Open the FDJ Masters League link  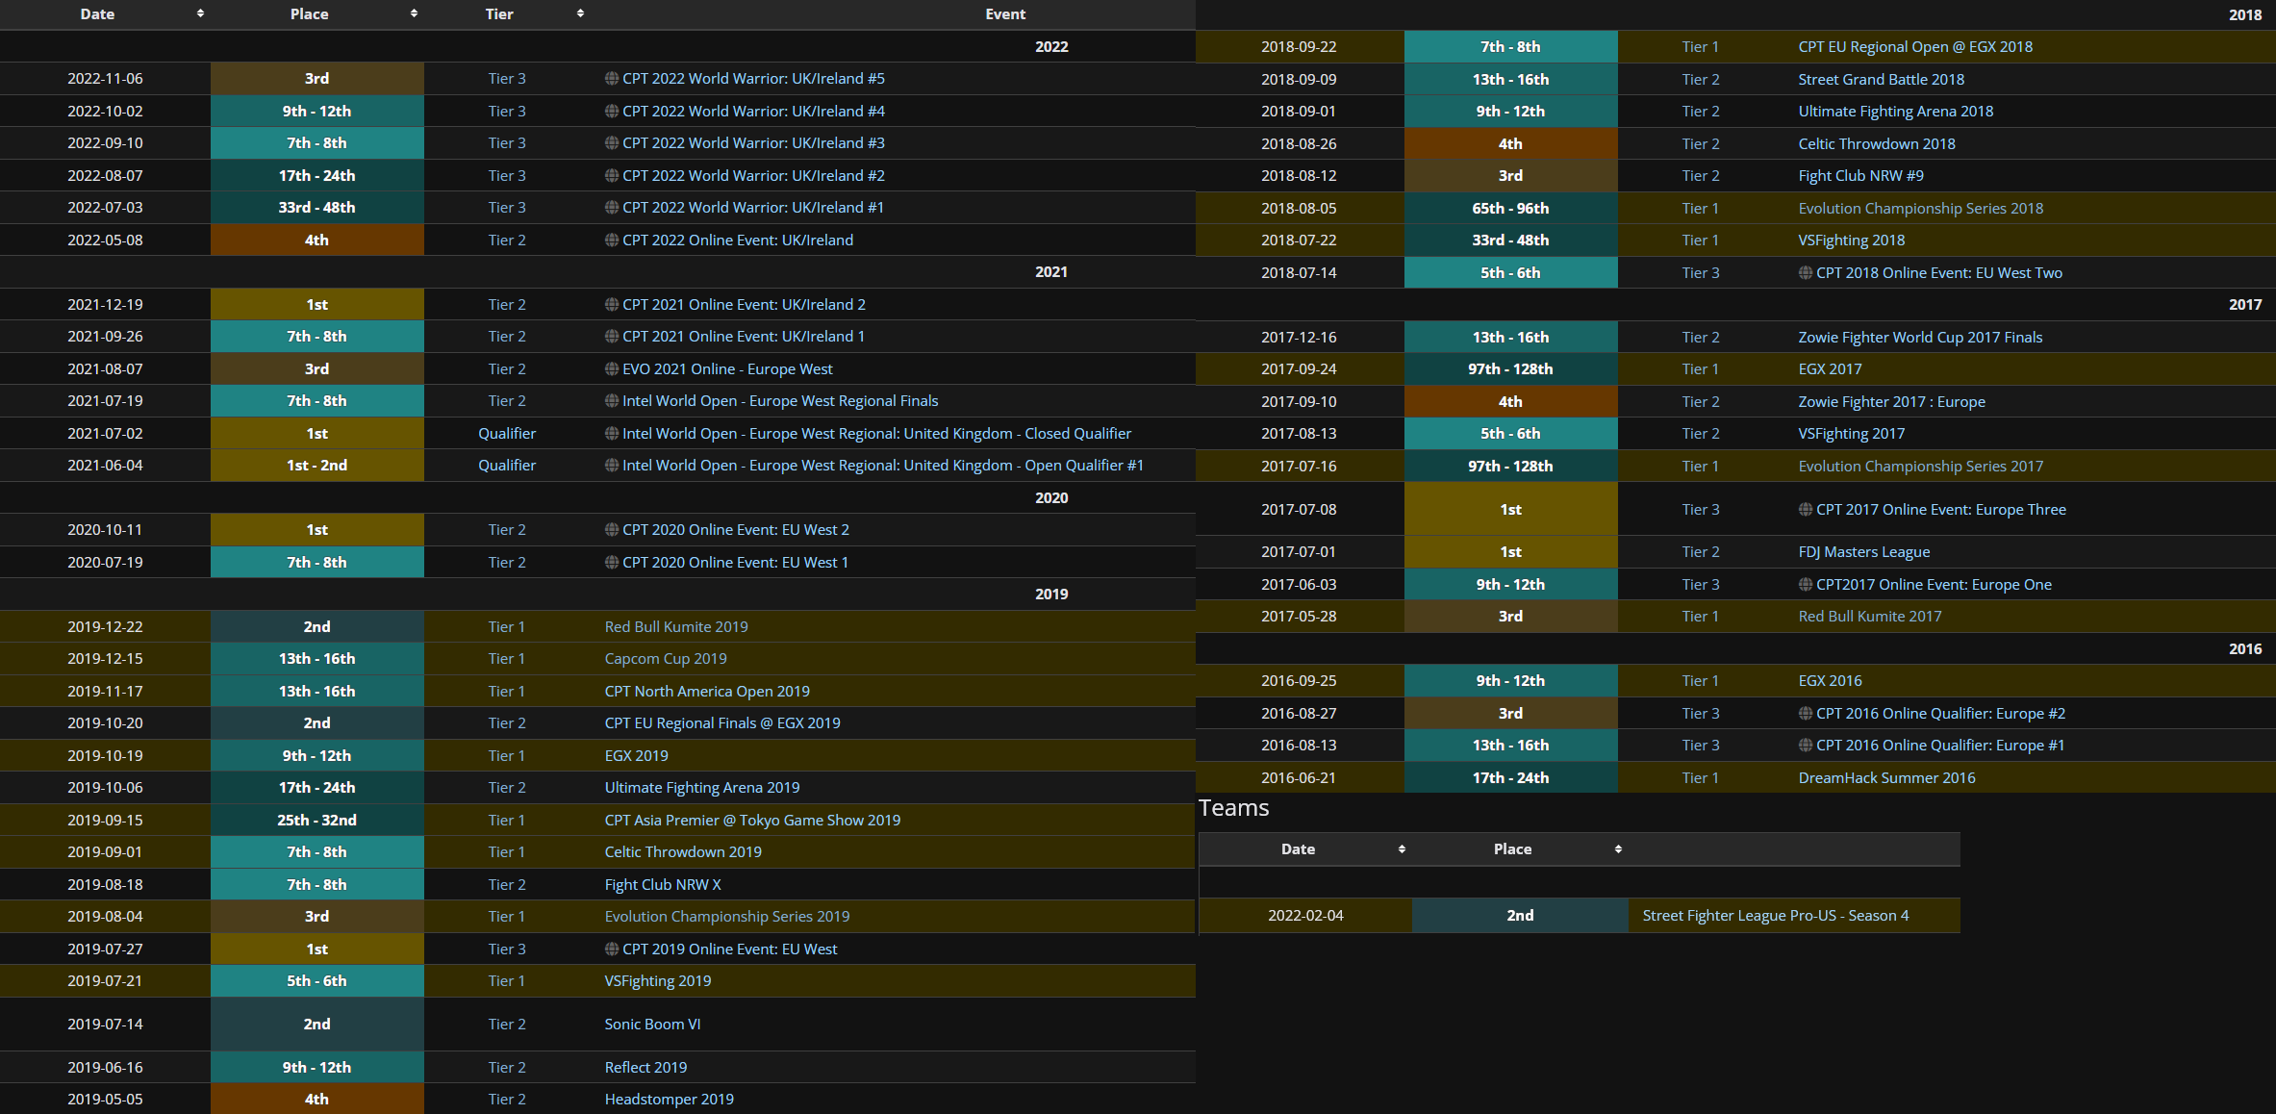1863,552
